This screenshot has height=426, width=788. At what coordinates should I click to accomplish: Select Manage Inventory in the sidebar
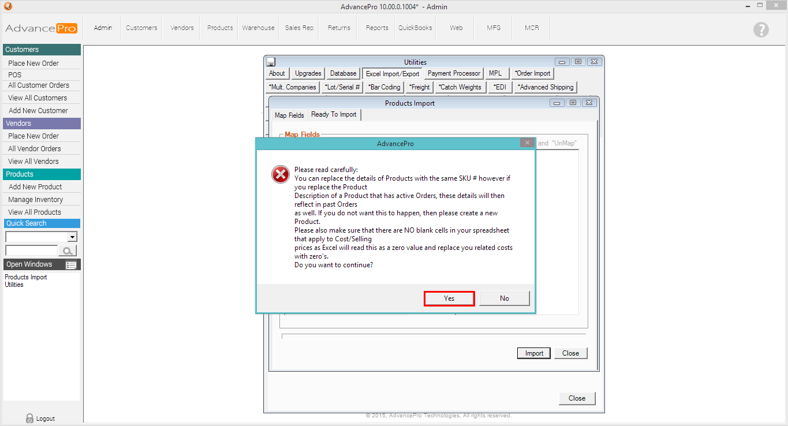35,200
